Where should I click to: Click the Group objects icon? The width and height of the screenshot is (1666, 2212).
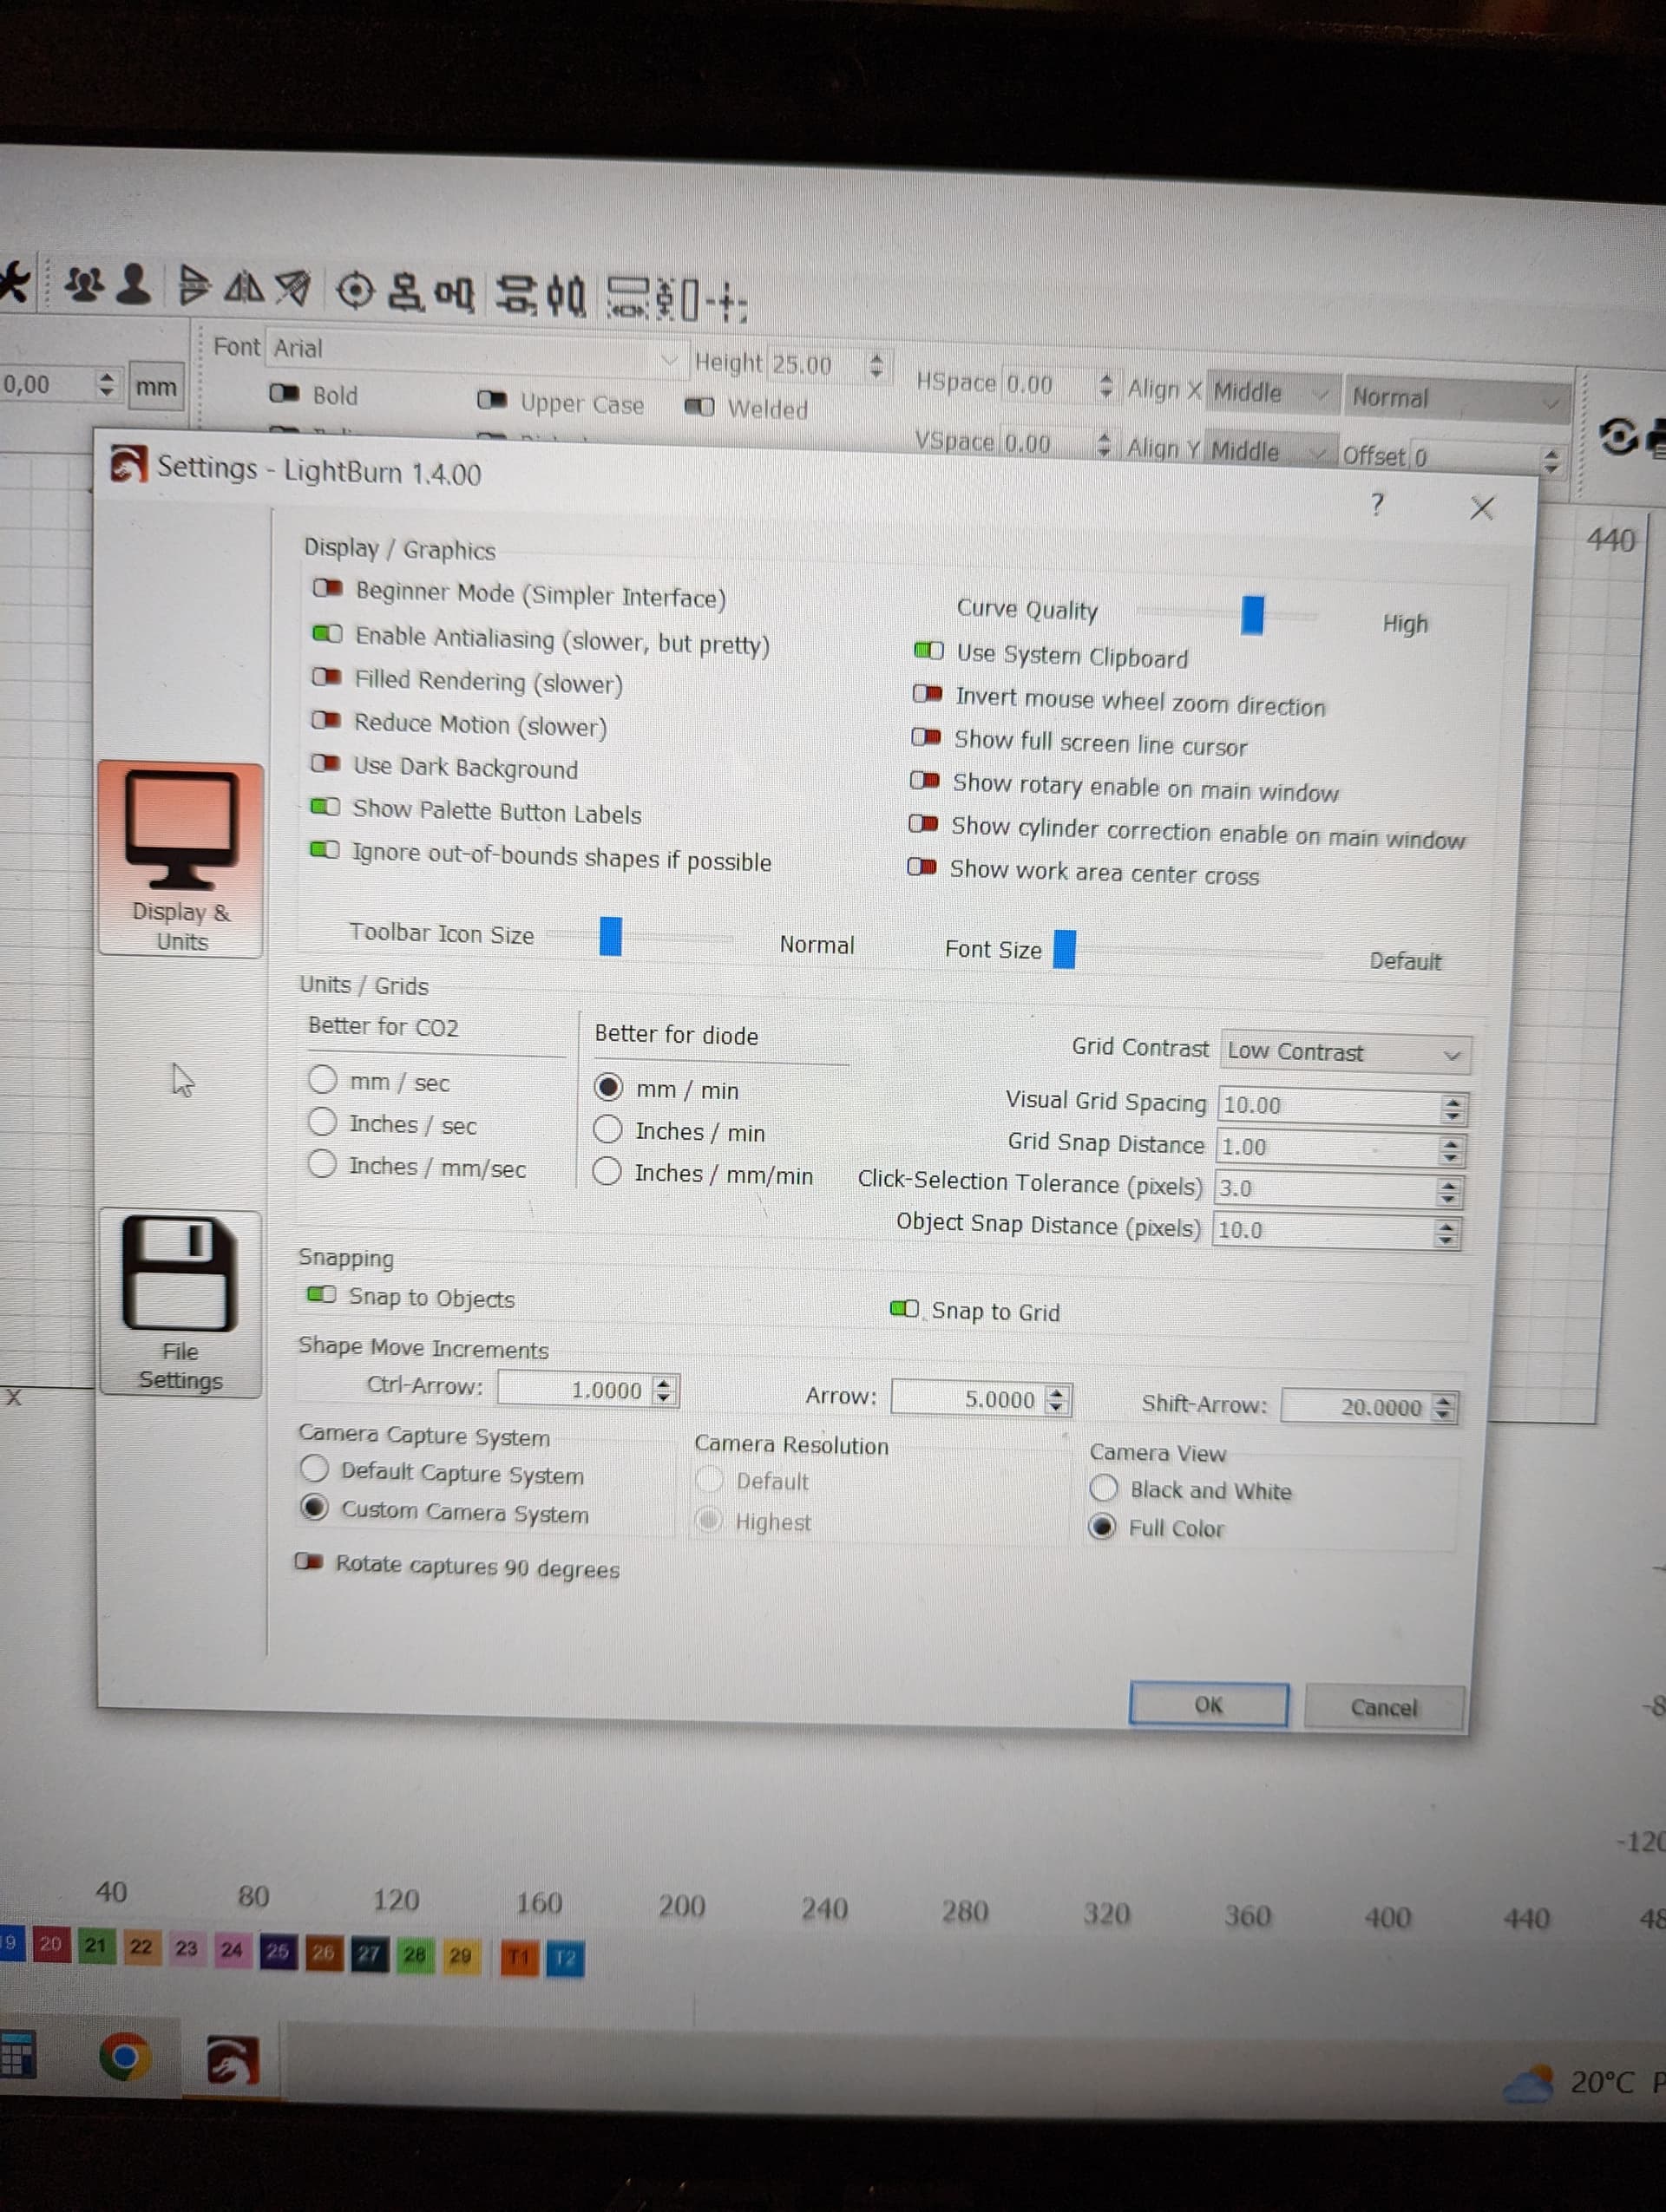[x=85, y=285]
